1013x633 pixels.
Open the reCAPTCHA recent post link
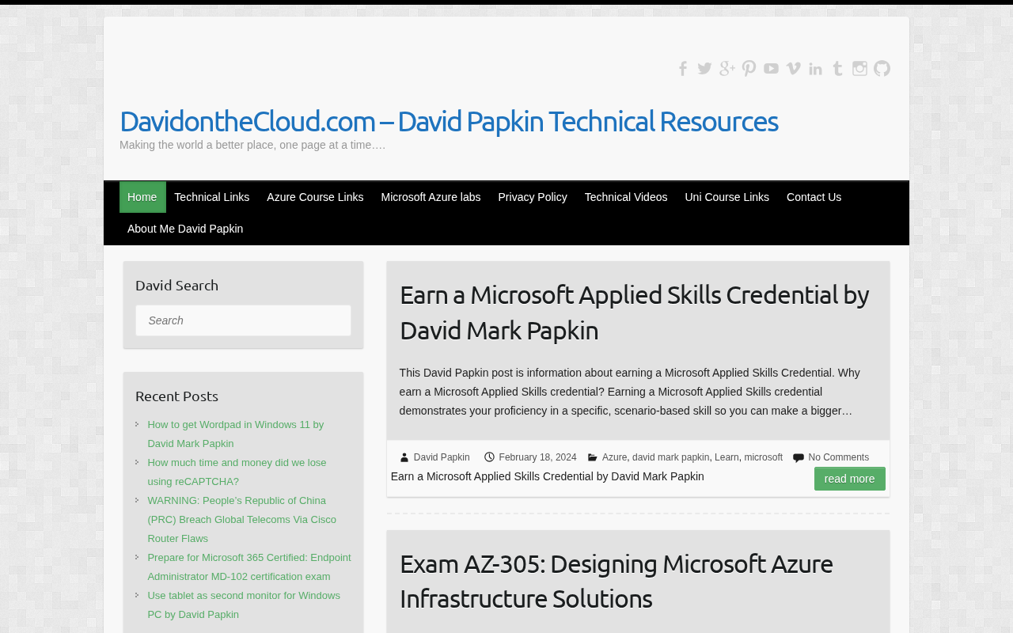(x=237, y=472)
